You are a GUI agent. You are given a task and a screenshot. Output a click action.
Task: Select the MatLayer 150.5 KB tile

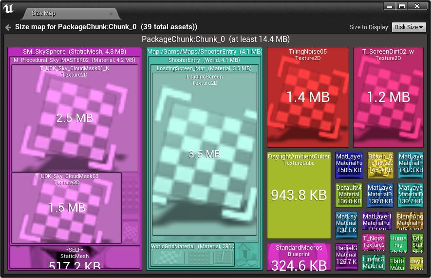(x=349, y=165)
